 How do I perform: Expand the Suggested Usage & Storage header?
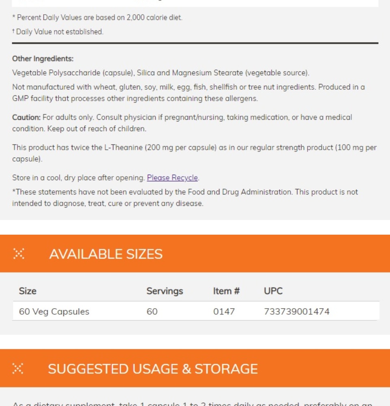click(195, 368)
